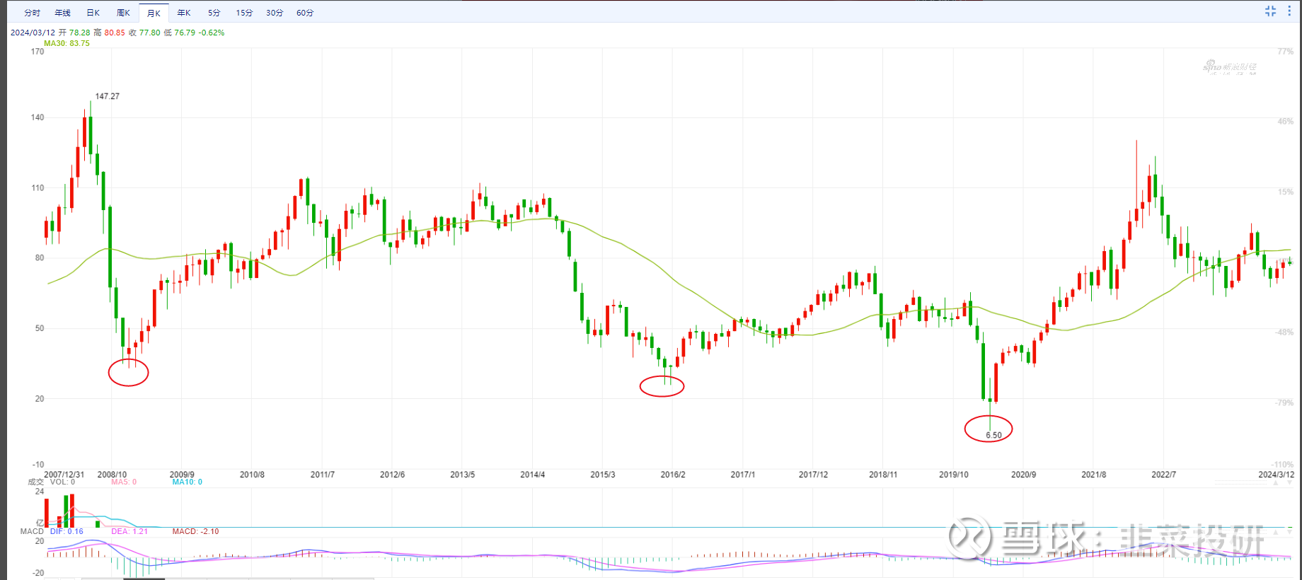Open the 60分 sixty-minute tab
Viewport: 1302px width, 580px height.
click(305, 13)
